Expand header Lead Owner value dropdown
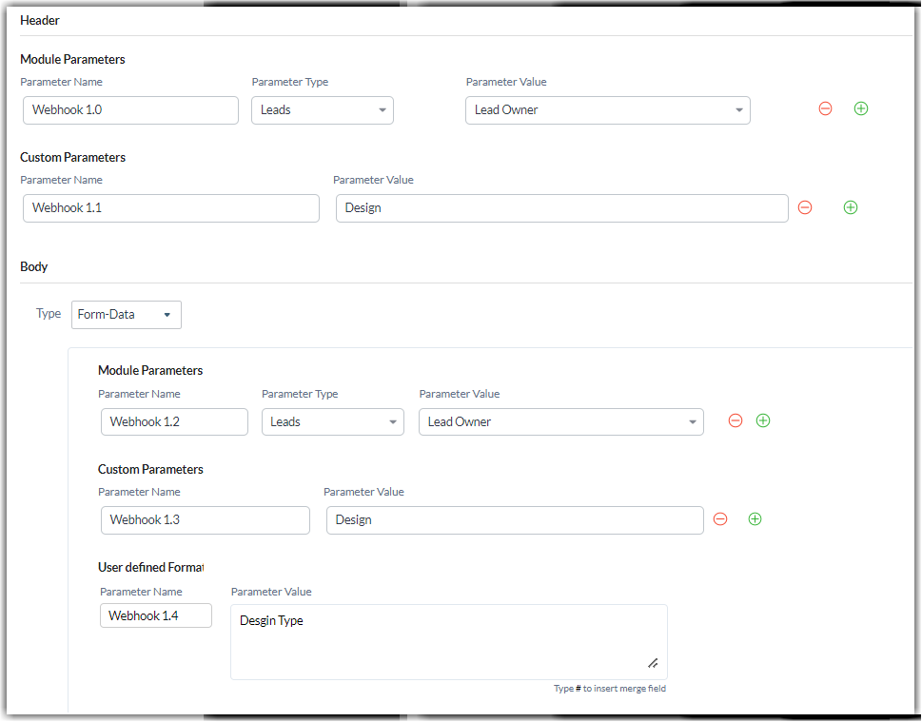922x722 pixels. coord(607,110)
